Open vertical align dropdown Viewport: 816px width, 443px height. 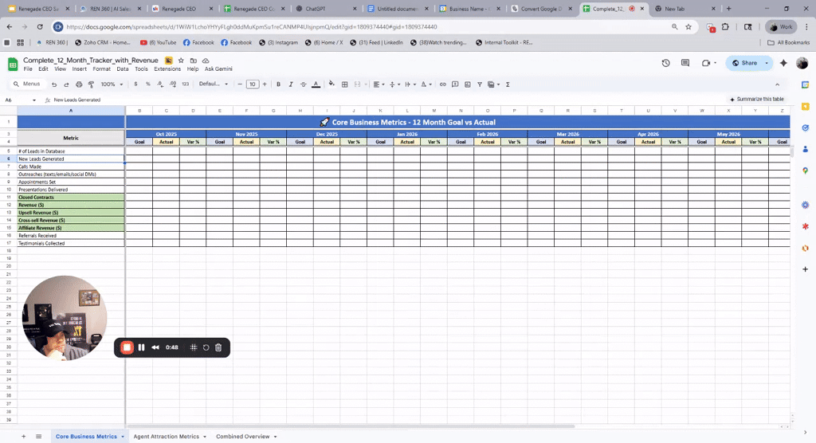(x=394, y=84)
